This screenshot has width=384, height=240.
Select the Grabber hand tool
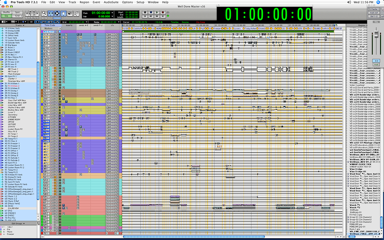(x=64, y=13)
